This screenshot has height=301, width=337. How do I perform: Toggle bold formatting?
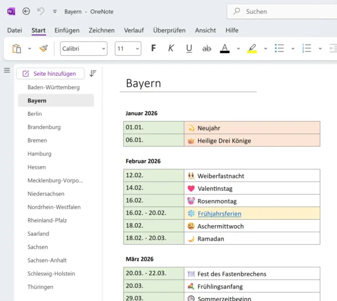point(153,48)
